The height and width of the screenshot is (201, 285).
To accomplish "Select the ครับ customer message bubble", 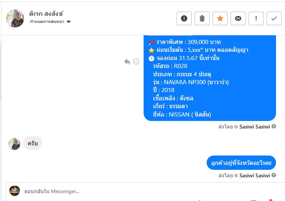I will (x=33, y=143).
